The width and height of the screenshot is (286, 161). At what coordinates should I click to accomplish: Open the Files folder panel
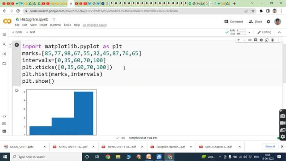4,64
